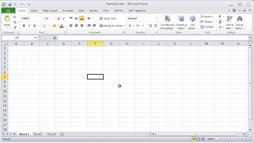
Task: Click the Insert Function fx icon
Action: pos(55,38)
